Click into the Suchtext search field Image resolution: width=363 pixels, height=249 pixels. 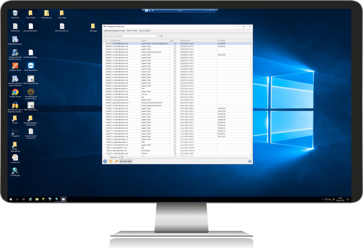(130, 36)
